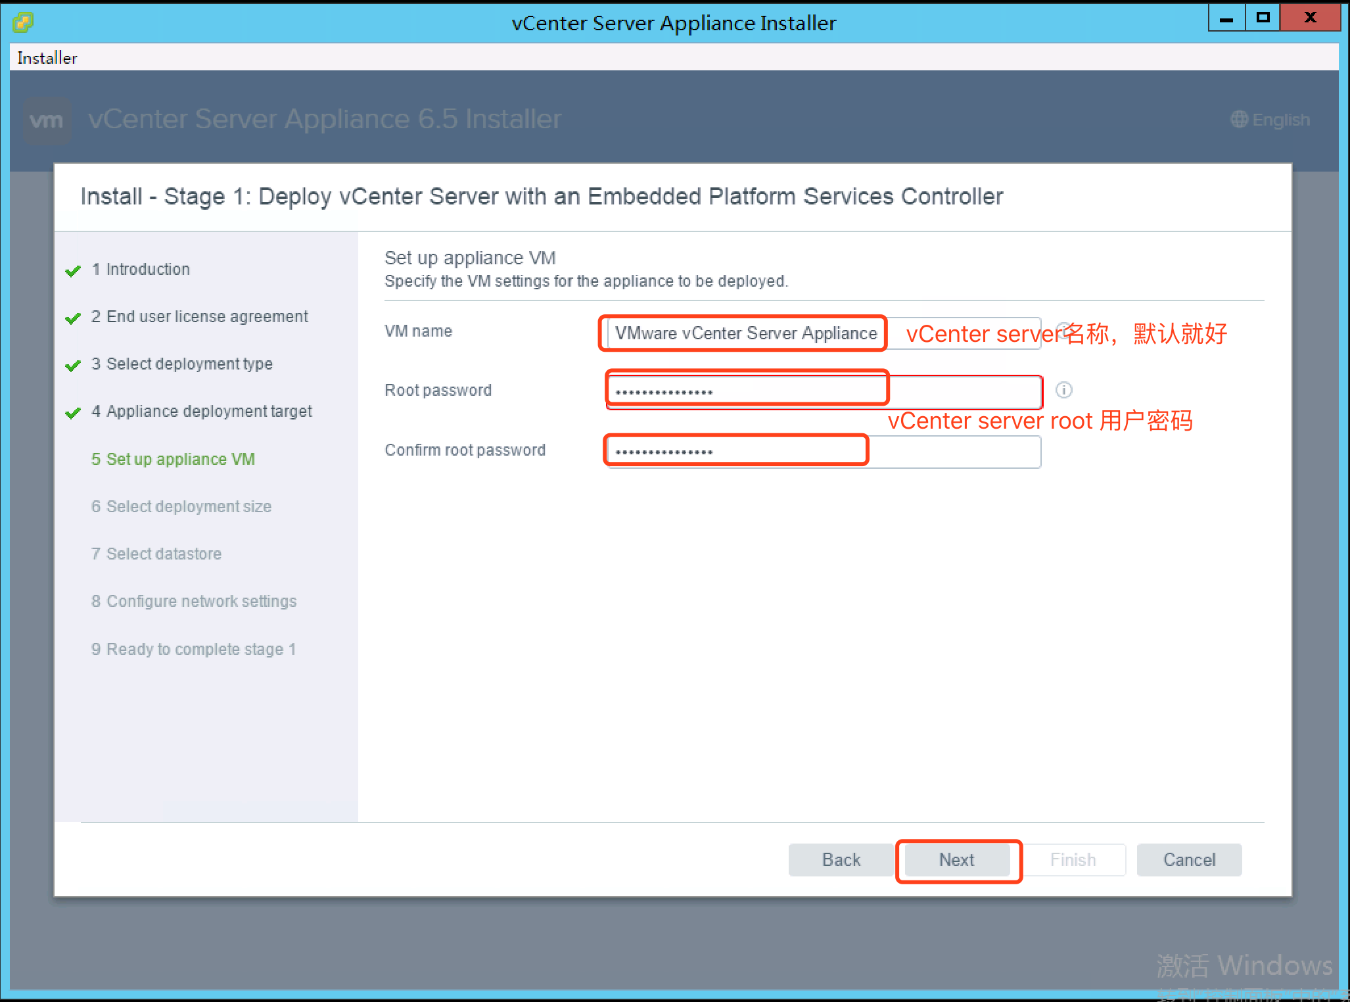Screen dimensions: 1350x1002
Task: Click the checkmark beside Select deployment type
Action: point(73,366)
